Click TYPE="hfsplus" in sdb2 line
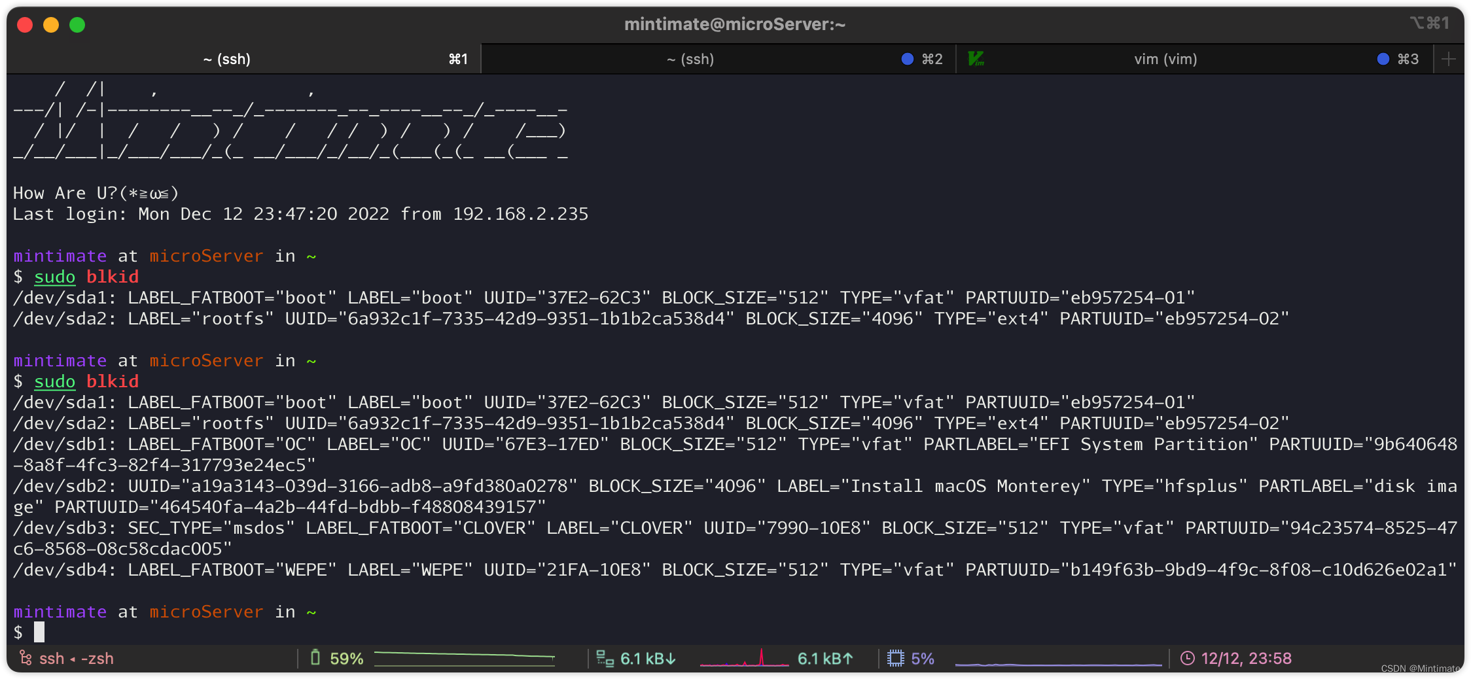The height and width of the screenshot is (679, 1471). point(1175,486)
